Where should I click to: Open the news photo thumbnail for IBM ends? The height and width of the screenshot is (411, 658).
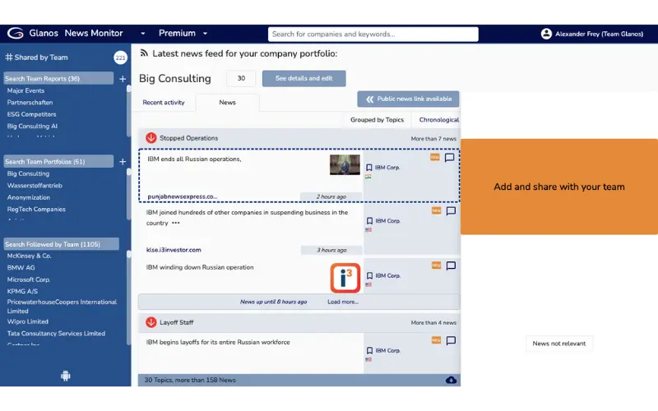pyautogui.click(x=345, y=164)
